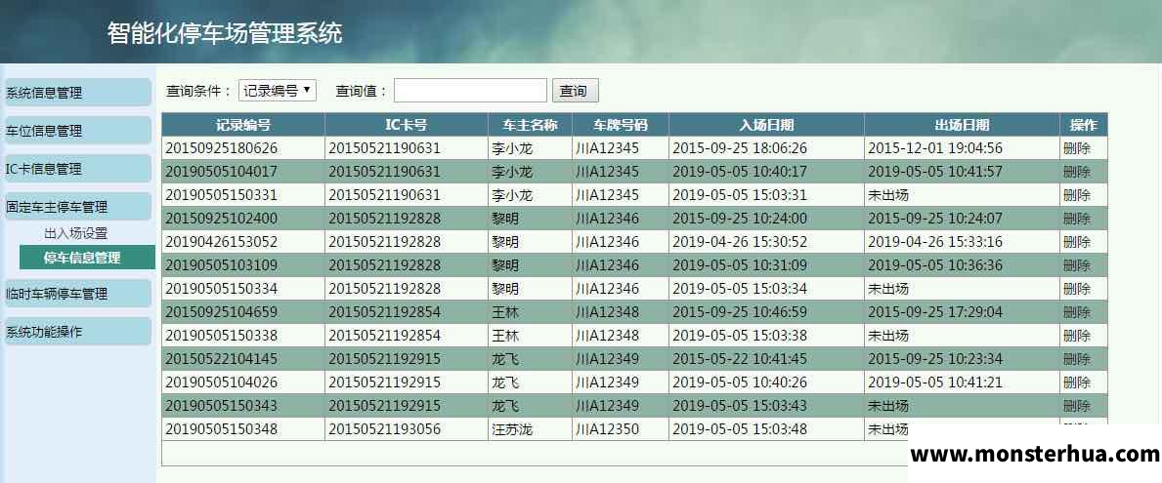
Task: Select 龙飞 in record 20150522104145 row
Action: [x=505, y=359]
